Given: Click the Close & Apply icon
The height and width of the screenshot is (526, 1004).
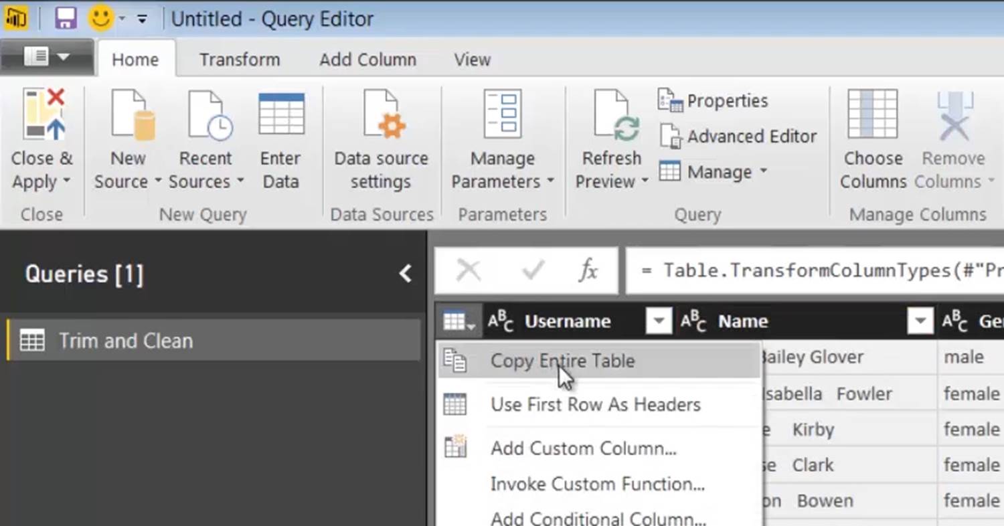Looking at the screenshot, I should 43,115.
